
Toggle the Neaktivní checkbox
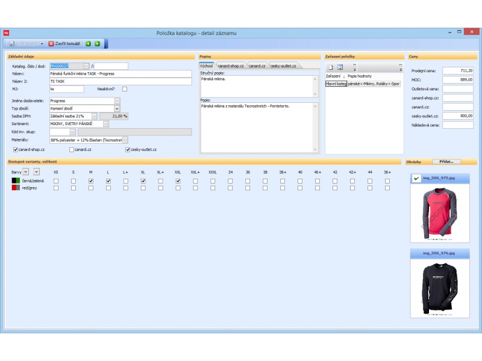(x=125, y=89)
